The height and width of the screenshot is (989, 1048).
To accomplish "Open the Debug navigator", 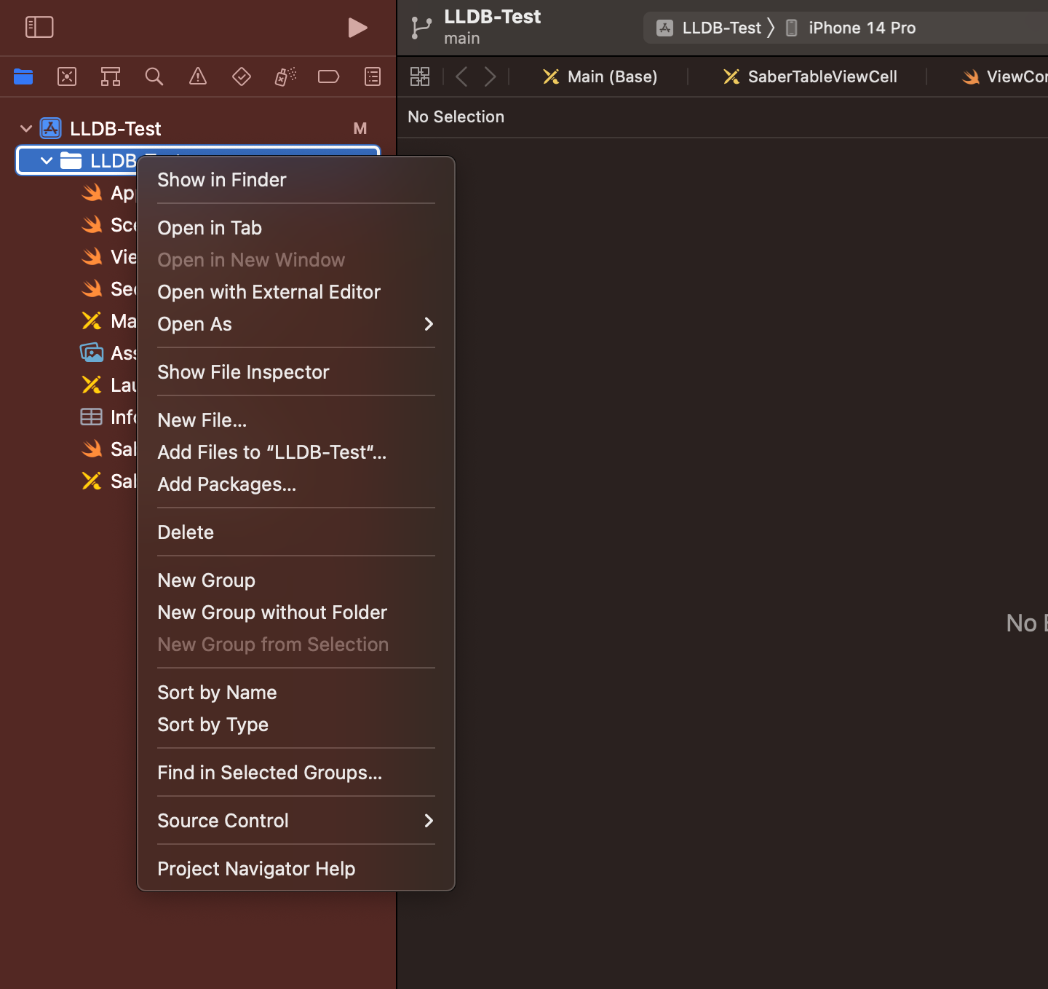I will pos(285,76).
